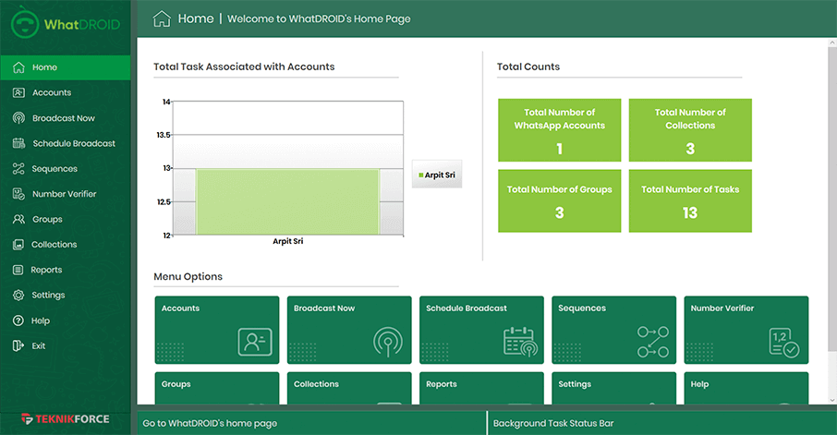Click the Collections sidebar icon

pos(18,245)
